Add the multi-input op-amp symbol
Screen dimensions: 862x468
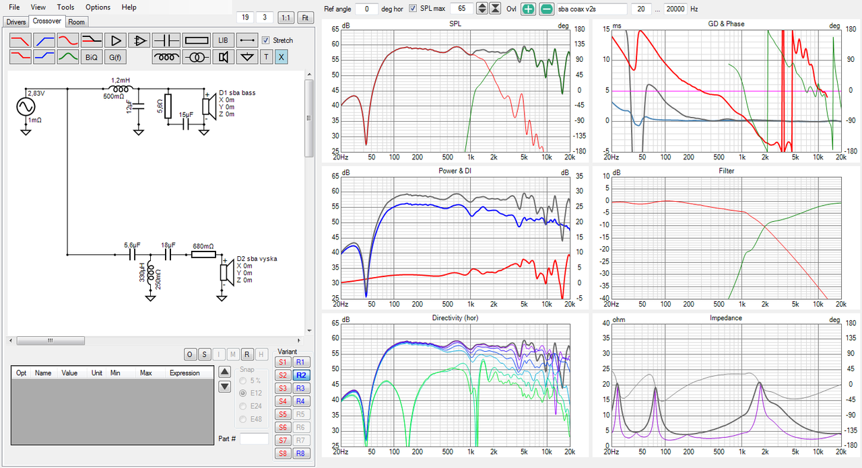[139, 40]
